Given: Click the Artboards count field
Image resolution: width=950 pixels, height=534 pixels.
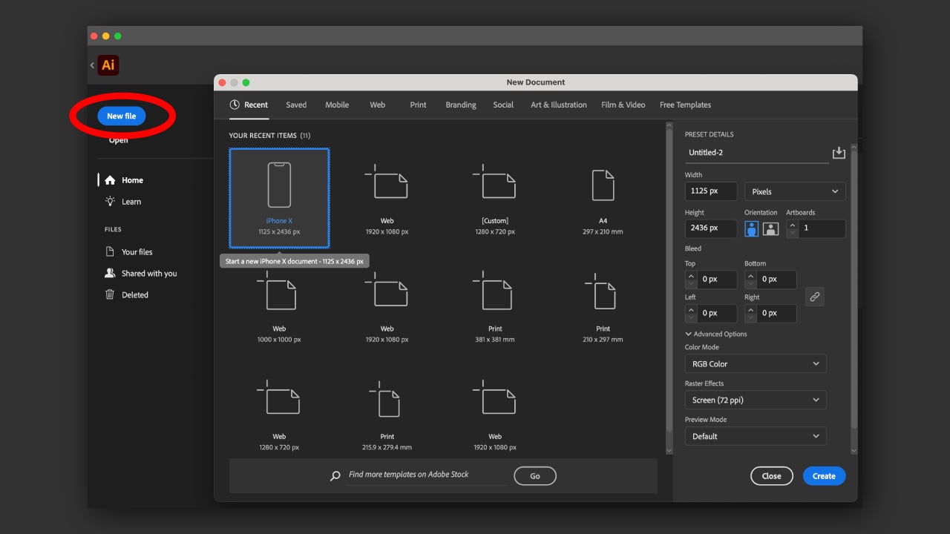Looking at the screenshot, I should click(x=822, y=228).
